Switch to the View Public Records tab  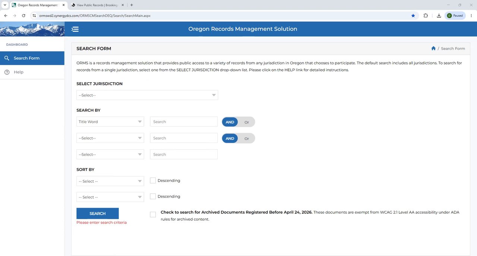97,5
